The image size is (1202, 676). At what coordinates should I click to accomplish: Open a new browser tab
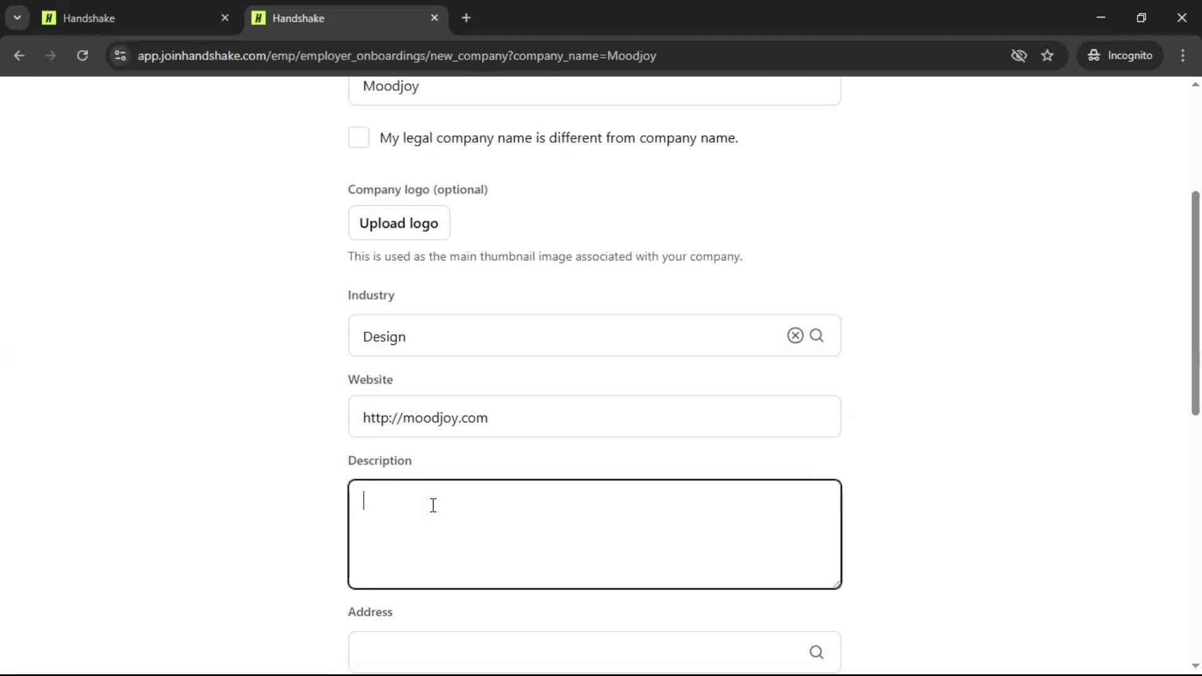click(x=466, y=18)
